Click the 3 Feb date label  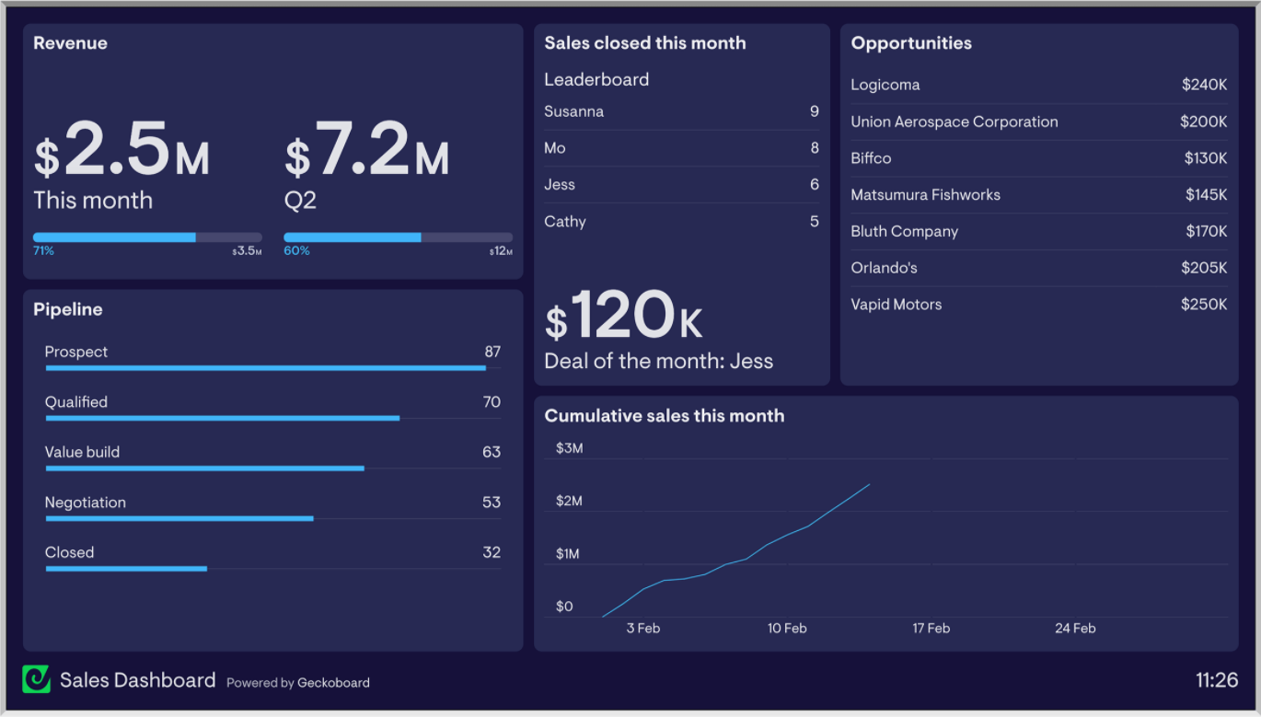point(643,628)
